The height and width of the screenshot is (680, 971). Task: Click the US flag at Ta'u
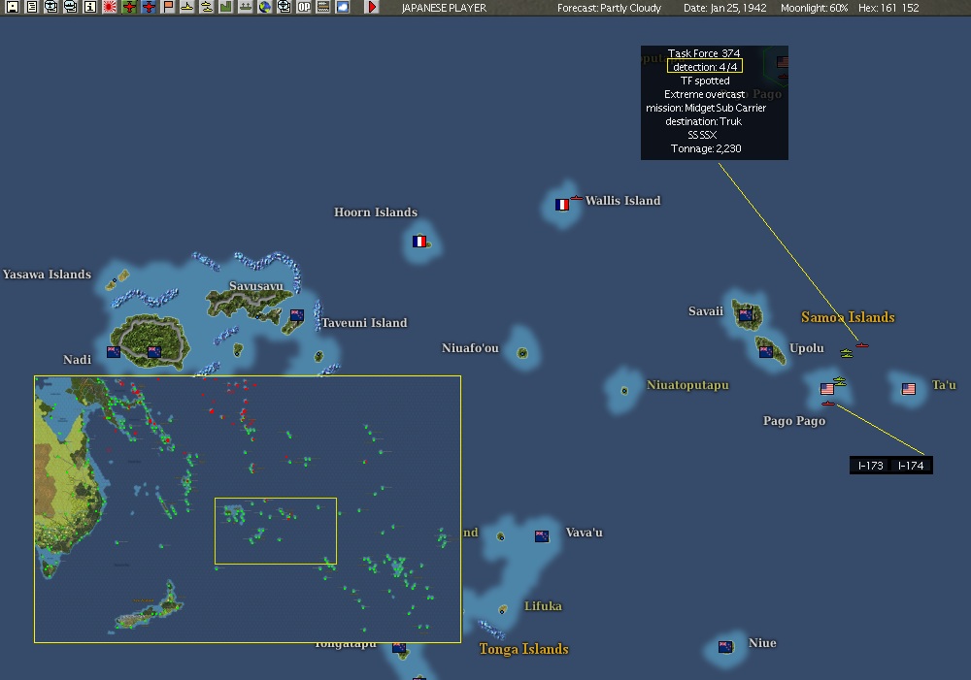909,389
